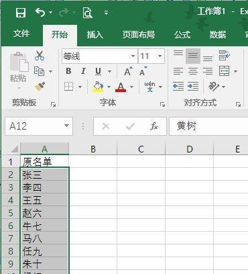The width and height of the screenshot is (248, 274).
Task: Open the clipboard (剪贴板) dialog launcher
Action: point(53,104)
